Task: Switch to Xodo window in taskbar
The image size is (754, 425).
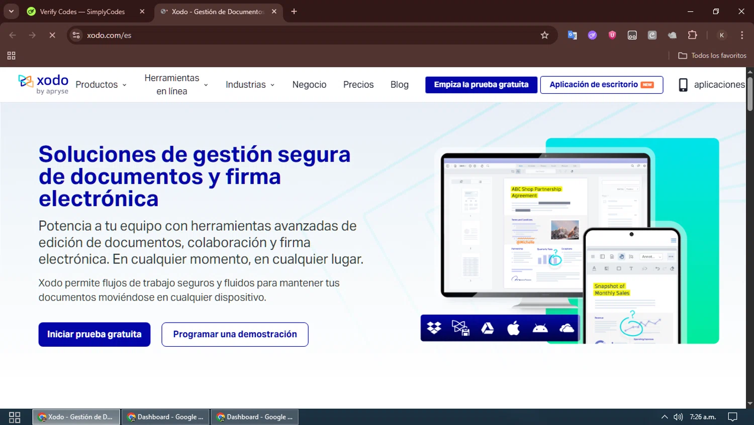Action: [76, 417]
